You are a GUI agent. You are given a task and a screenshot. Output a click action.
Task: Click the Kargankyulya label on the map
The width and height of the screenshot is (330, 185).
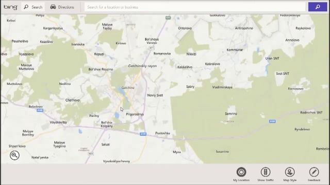53,28
